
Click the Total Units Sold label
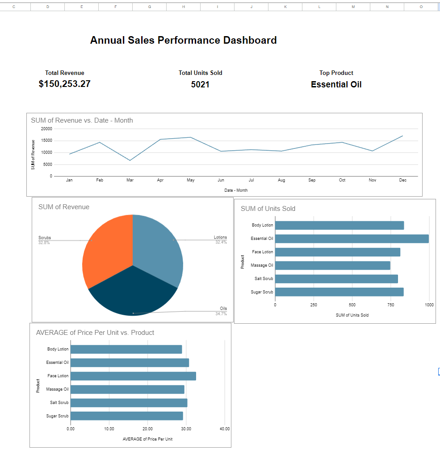click(200, 73)
